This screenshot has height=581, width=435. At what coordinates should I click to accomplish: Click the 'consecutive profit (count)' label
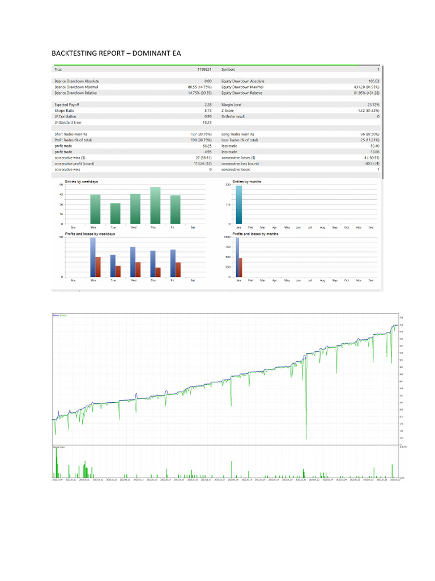click(74, 163)
